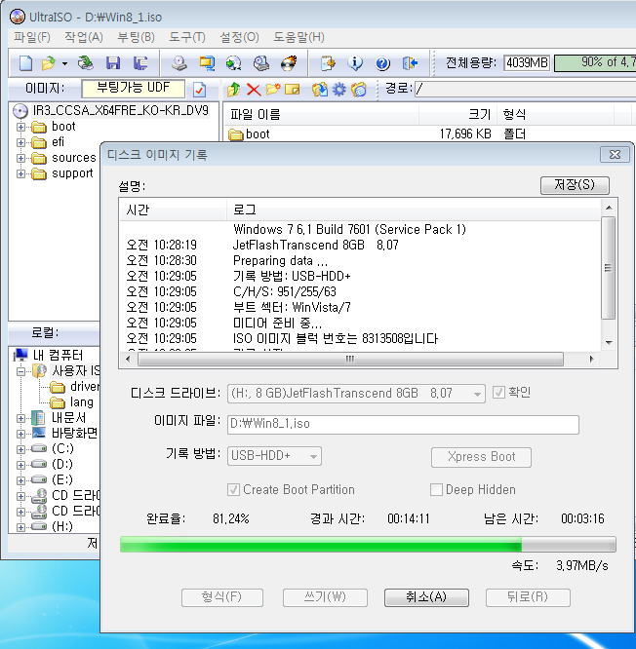This screenshot has height=649, width=636.
Task: Toggle the 확인 verify checkbox
Action: (x=498, y=392)
